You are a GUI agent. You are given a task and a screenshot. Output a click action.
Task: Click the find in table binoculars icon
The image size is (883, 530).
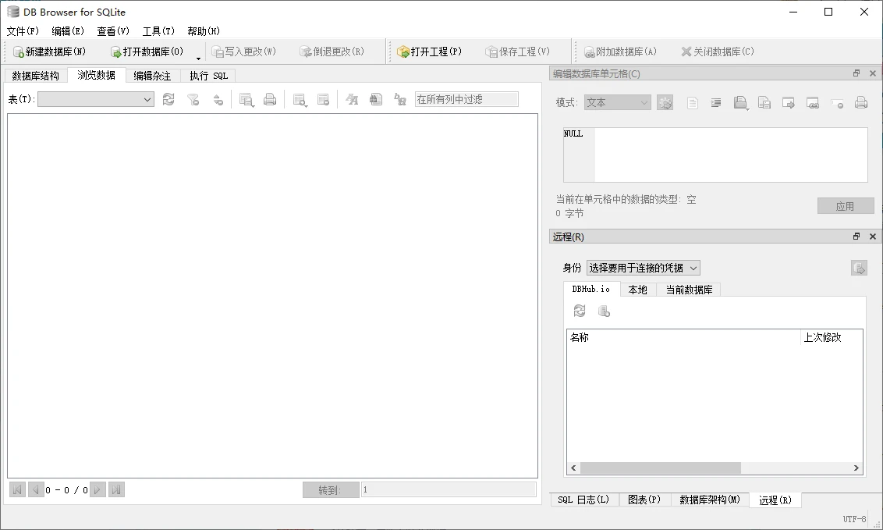(376, 100)
